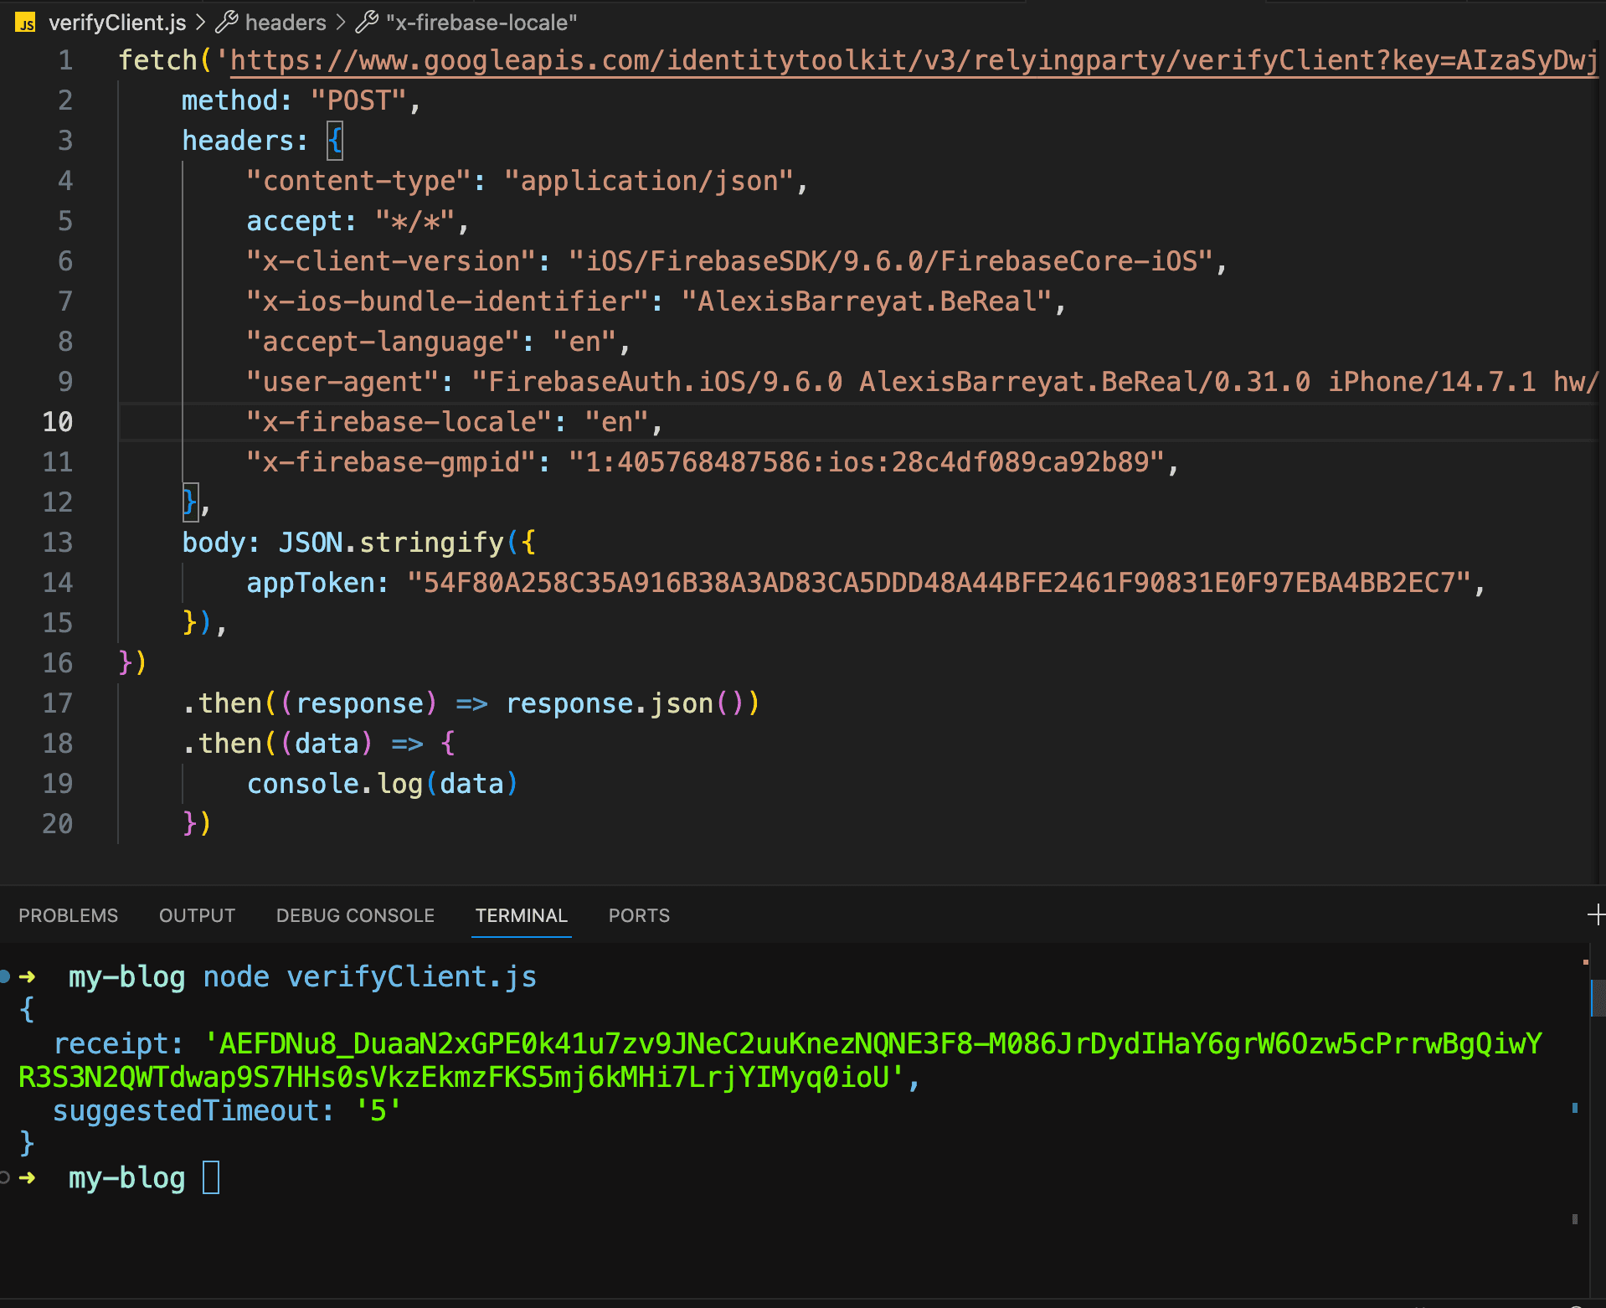Switch to the PROBLEMS panel tab
Viewport: 1606px width, 1308px height.
69,915
